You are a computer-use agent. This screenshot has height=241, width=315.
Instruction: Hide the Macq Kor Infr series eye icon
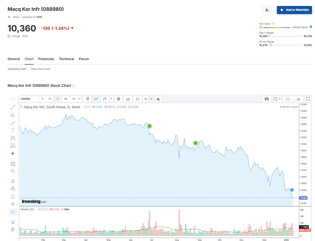(x=86, y=107)
